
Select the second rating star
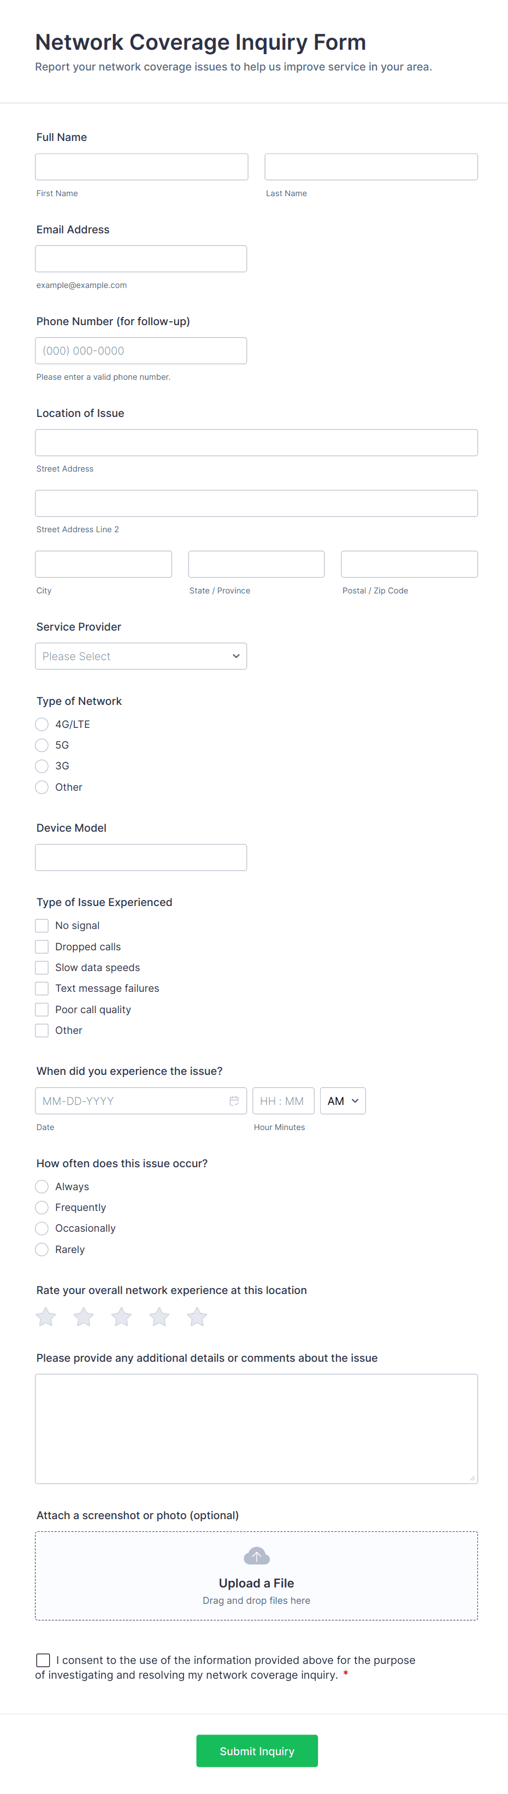click(84, 1316)
